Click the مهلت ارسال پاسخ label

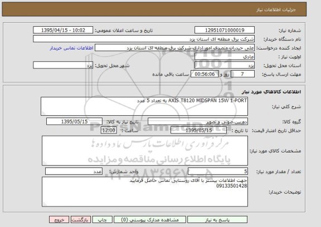pyautogui.click(x=281, y=75)
